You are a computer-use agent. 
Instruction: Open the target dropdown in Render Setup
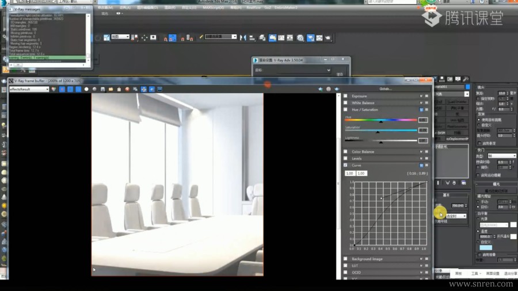pyautogui.click(x=303, y=70)
